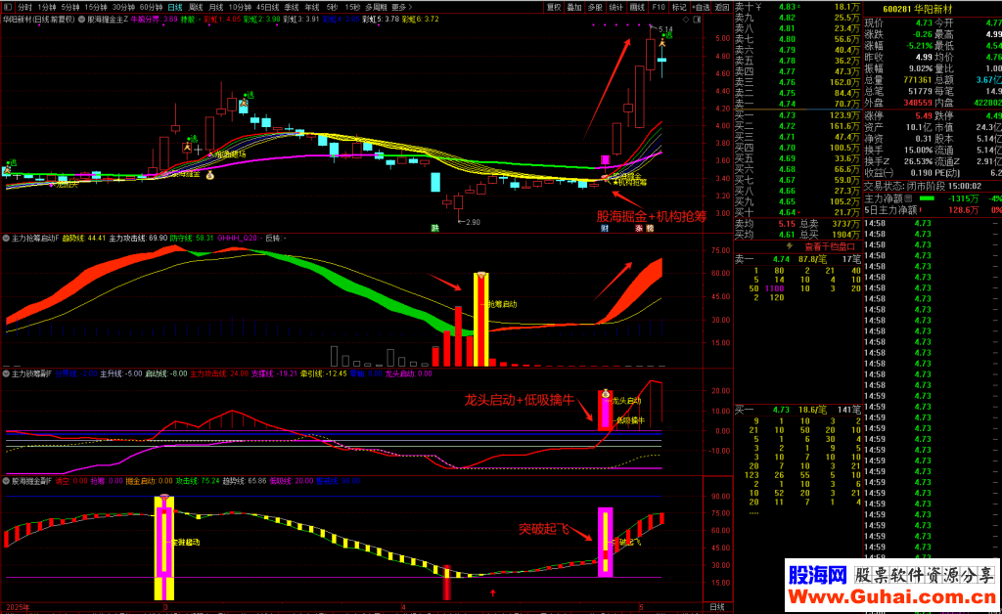Select the 周线 period tab

coord(196,7)
